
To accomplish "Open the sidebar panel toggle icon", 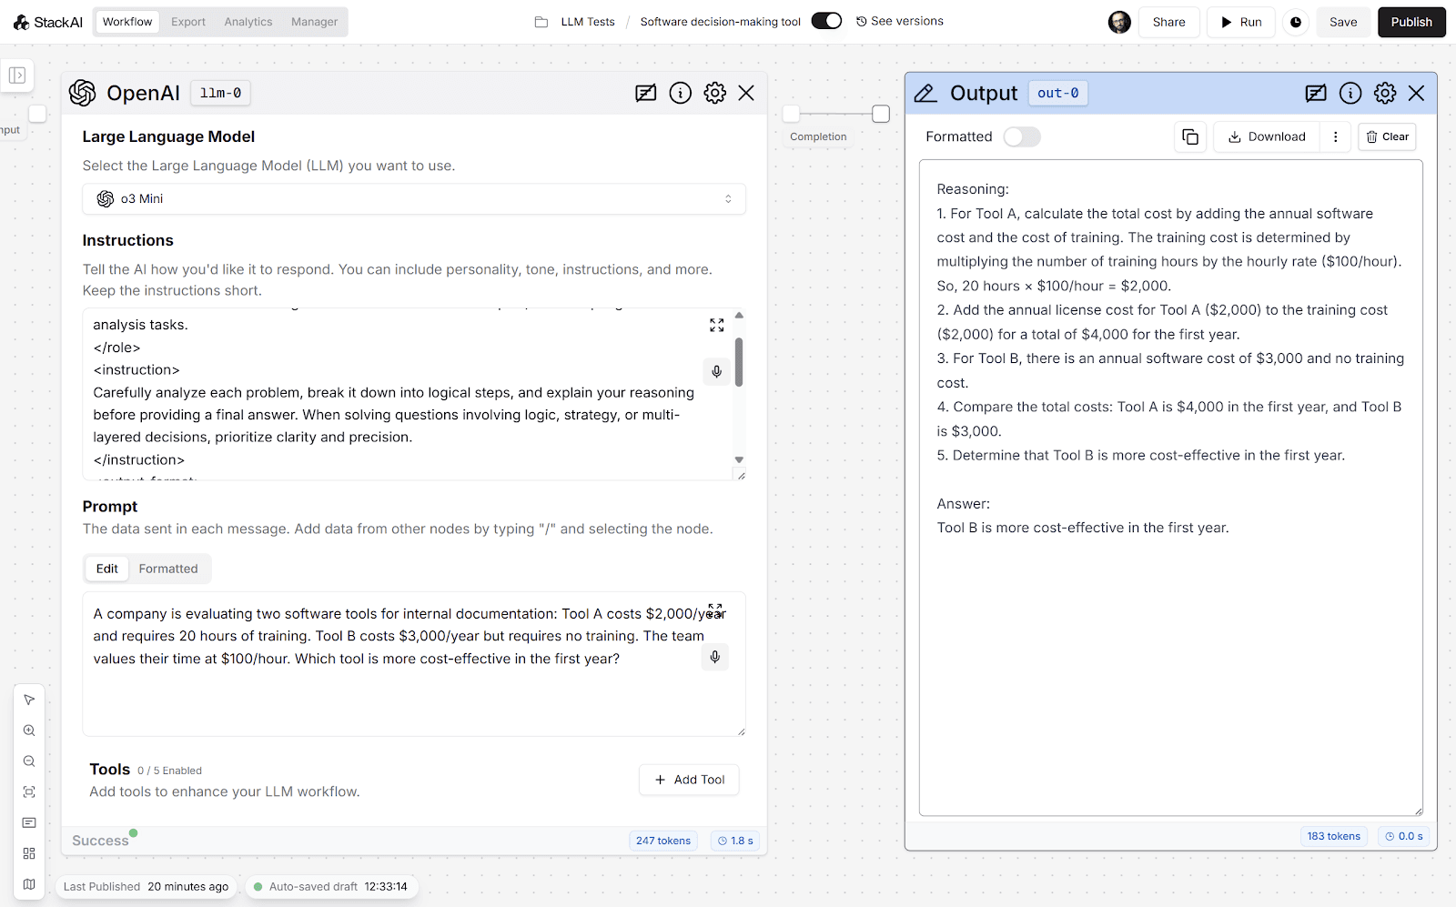I will click(x=17, y=76).
